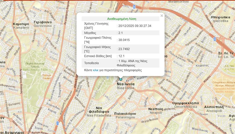Click the 'κλικ' link for more information
The image size is (235, 134).
tap(96, 70)
